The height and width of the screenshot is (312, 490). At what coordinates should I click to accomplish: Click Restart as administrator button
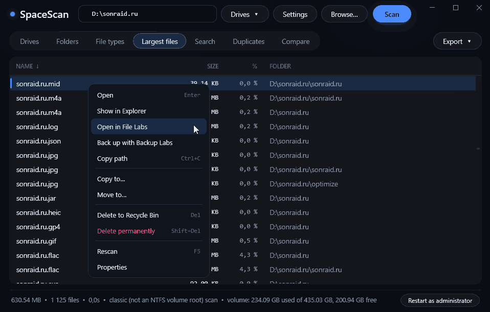[x=440, y=301]
